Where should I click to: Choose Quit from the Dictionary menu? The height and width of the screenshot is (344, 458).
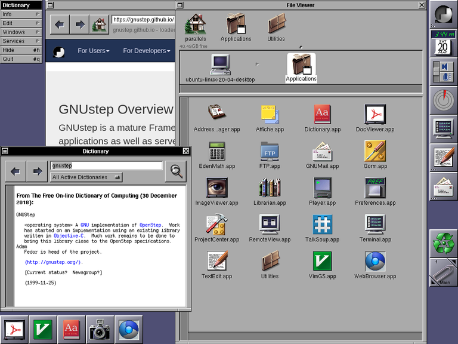click(21, 59)
